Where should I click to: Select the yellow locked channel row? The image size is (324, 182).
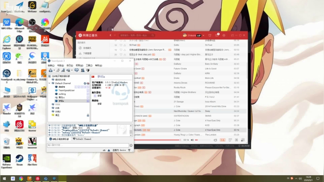[69, 115]
